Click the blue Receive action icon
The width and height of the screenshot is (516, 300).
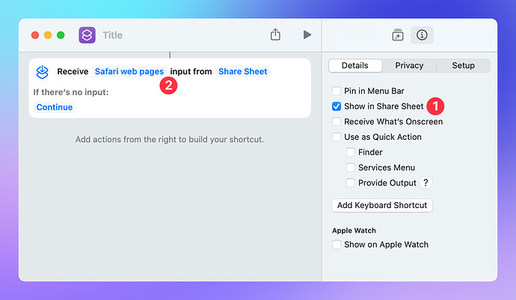[x=43, y=72]
